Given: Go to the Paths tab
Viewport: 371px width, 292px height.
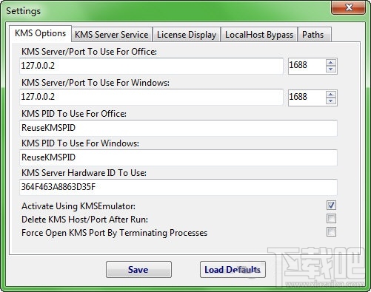Looking at the screenshot, I should (x=315, y=35).
